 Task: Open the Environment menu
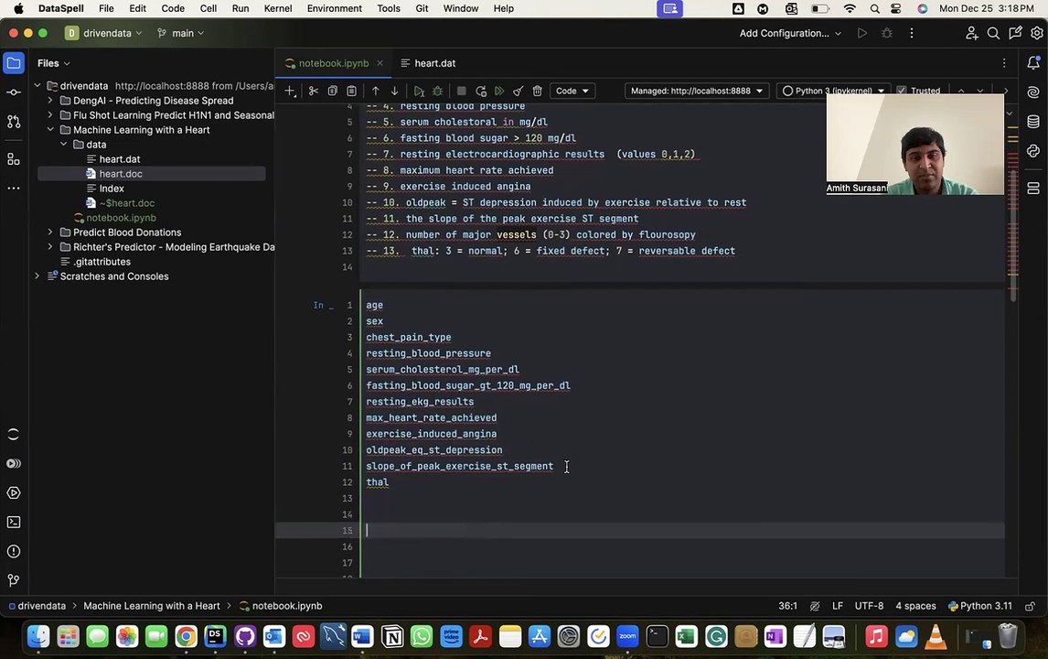334,9
